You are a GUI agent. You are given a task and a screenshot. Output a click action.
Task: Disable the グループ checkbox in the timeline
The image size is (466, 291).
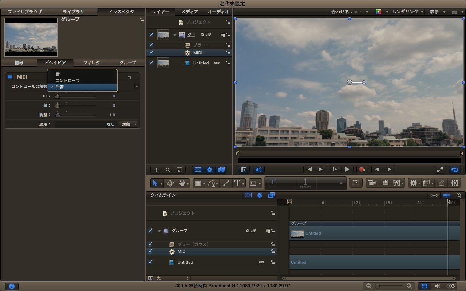click(150, 231)
